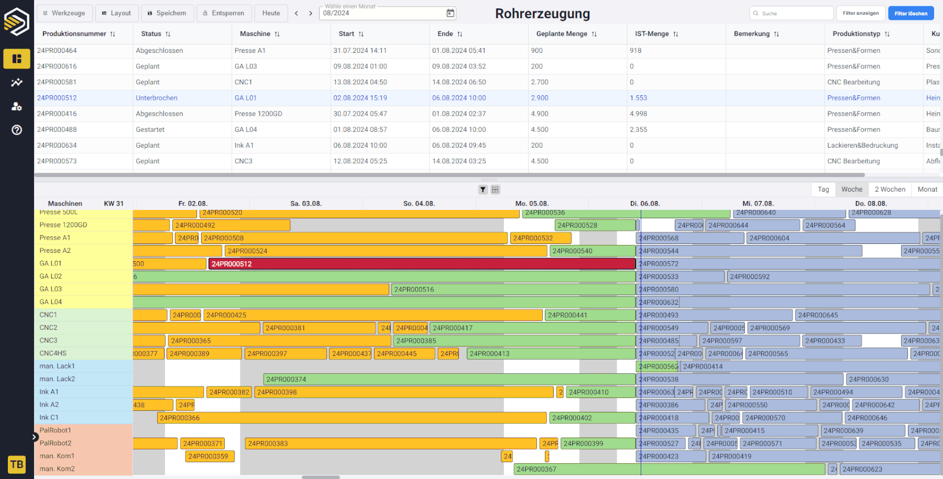Open user settings icon in sidebar
Image resolution: width=943 pixels, height=479 pixels.
click(x=17, y=106)
